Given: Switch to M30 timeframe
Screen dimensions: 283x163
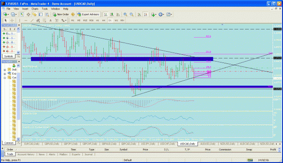Looking at the screenshot, I should coord(91,20).
